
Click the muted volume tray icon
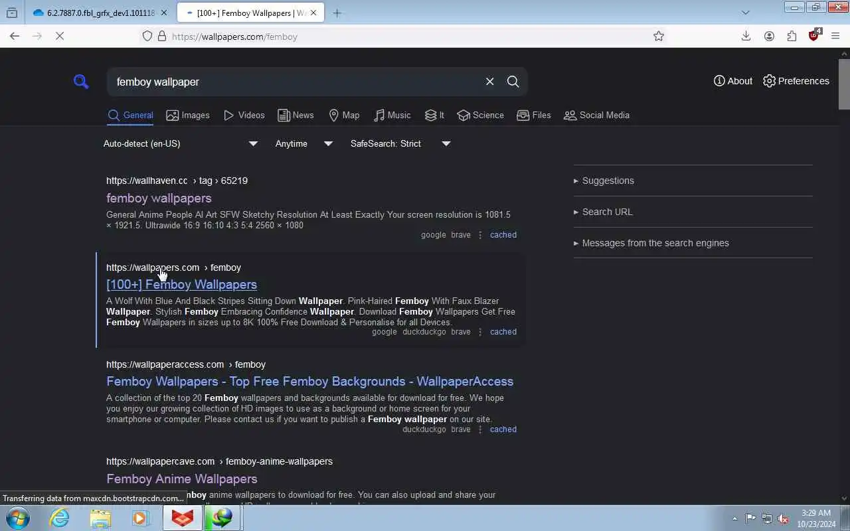(784, 518)
